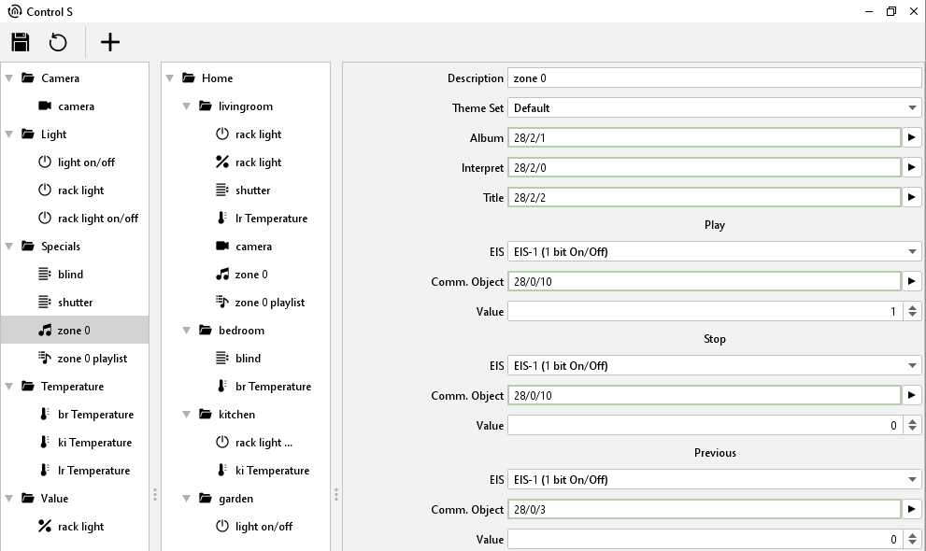Select the thermometer icon next to br Temperature in bedroom
The height and width of the screenshot is (551, 926).
[221, 387]
